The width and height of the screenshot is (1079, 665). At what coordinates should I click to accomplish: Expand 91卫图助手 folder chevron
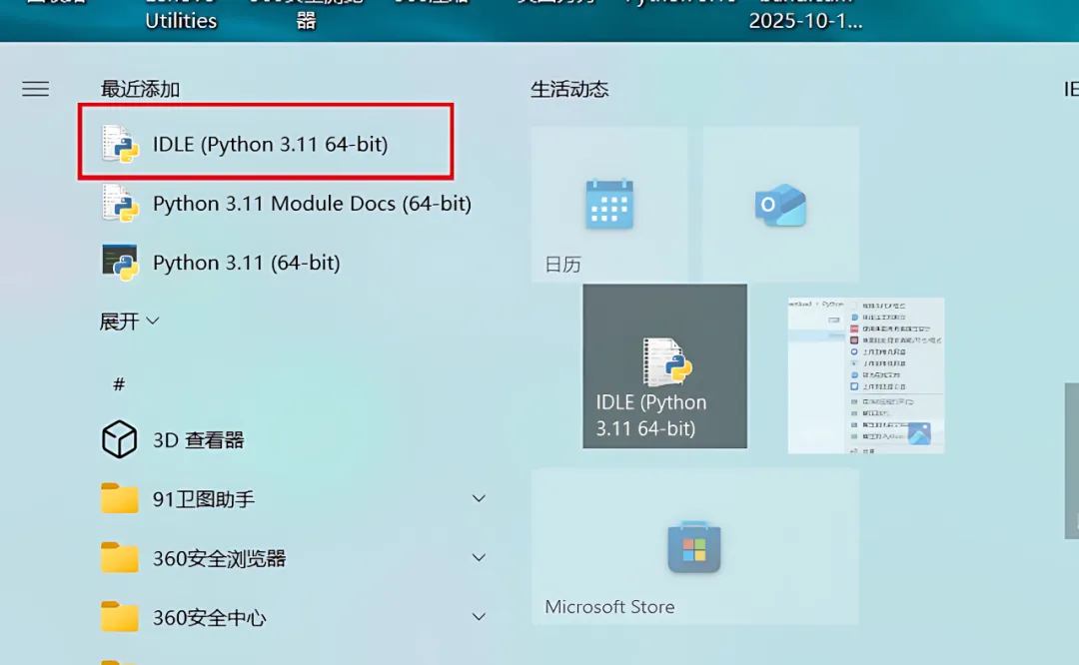click(x=479, y=498)
